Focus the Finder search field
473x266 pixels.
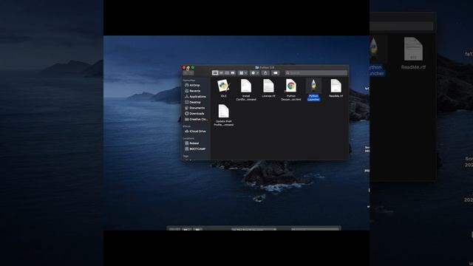click(x=316, y=72)
